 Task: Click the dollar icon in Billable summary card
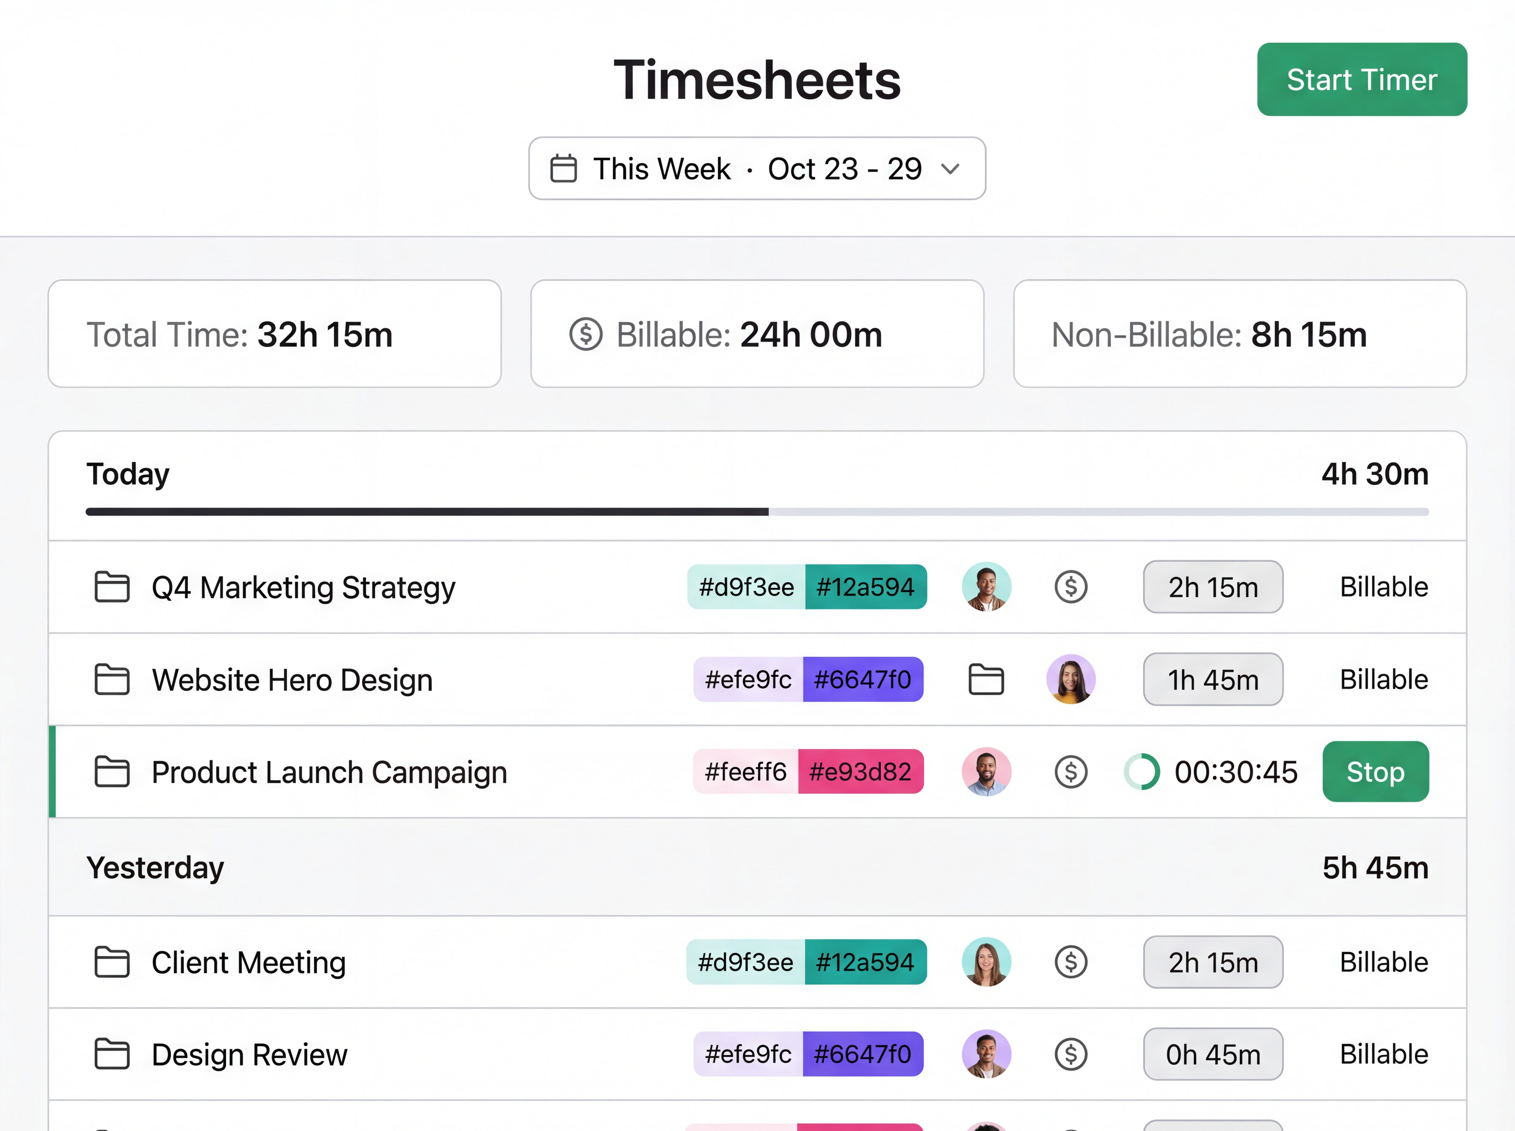click(586, 334)
